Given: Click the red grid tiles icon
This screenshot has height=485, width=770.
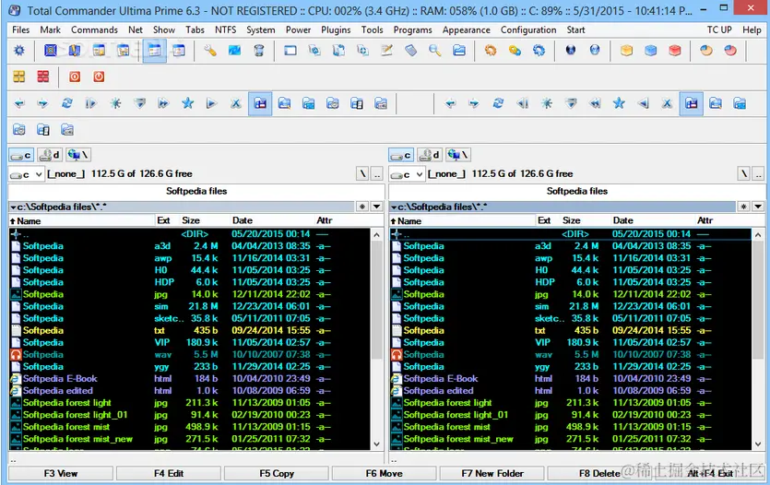Looking at the screenshot, I should pos(43,77).
